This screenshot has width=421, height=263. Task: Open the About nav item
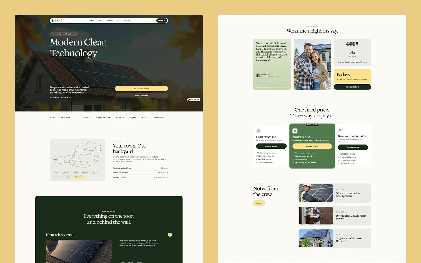[100, 20]
